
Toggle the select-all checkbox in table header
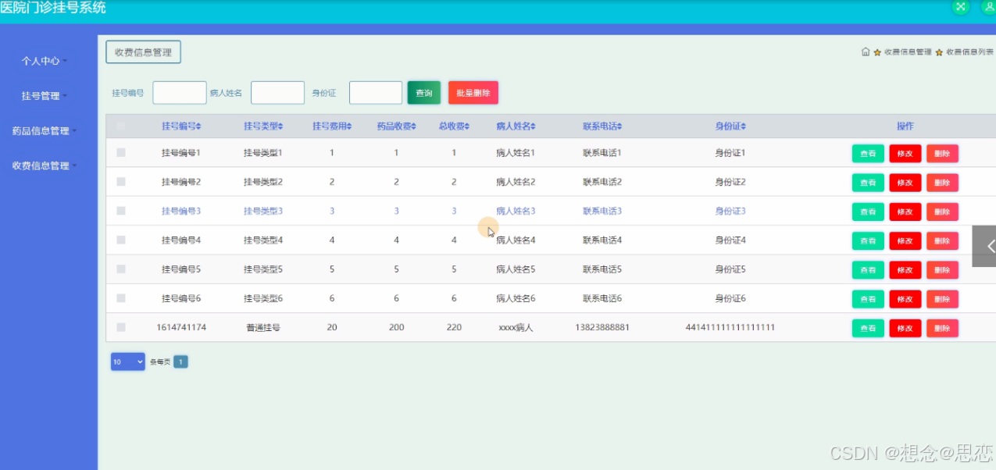tap(121, 126)
